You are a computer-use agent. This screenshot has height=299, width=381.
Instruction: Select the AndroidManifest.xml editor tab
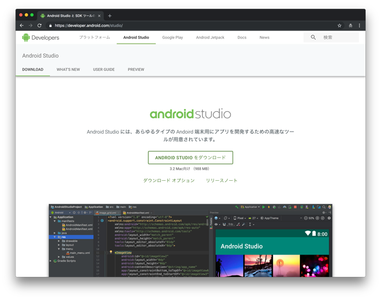pos(136,213)
